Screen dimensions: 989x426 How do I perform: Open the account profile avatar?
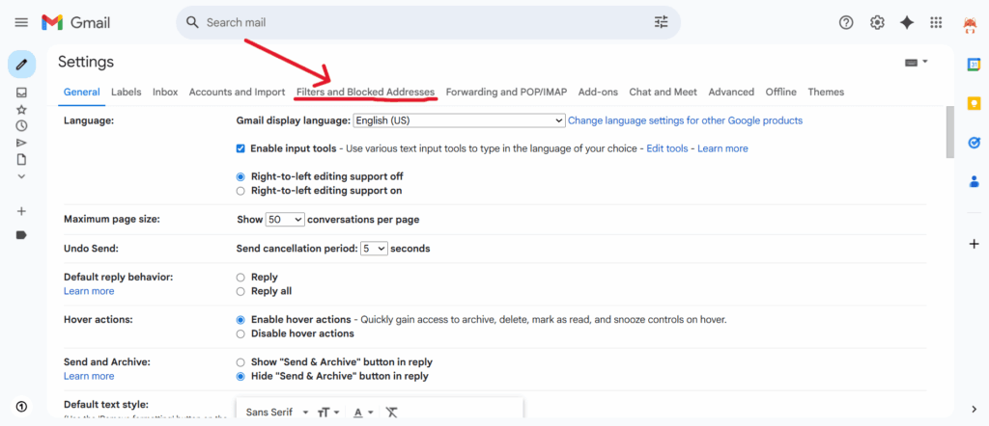click(970, 26)
